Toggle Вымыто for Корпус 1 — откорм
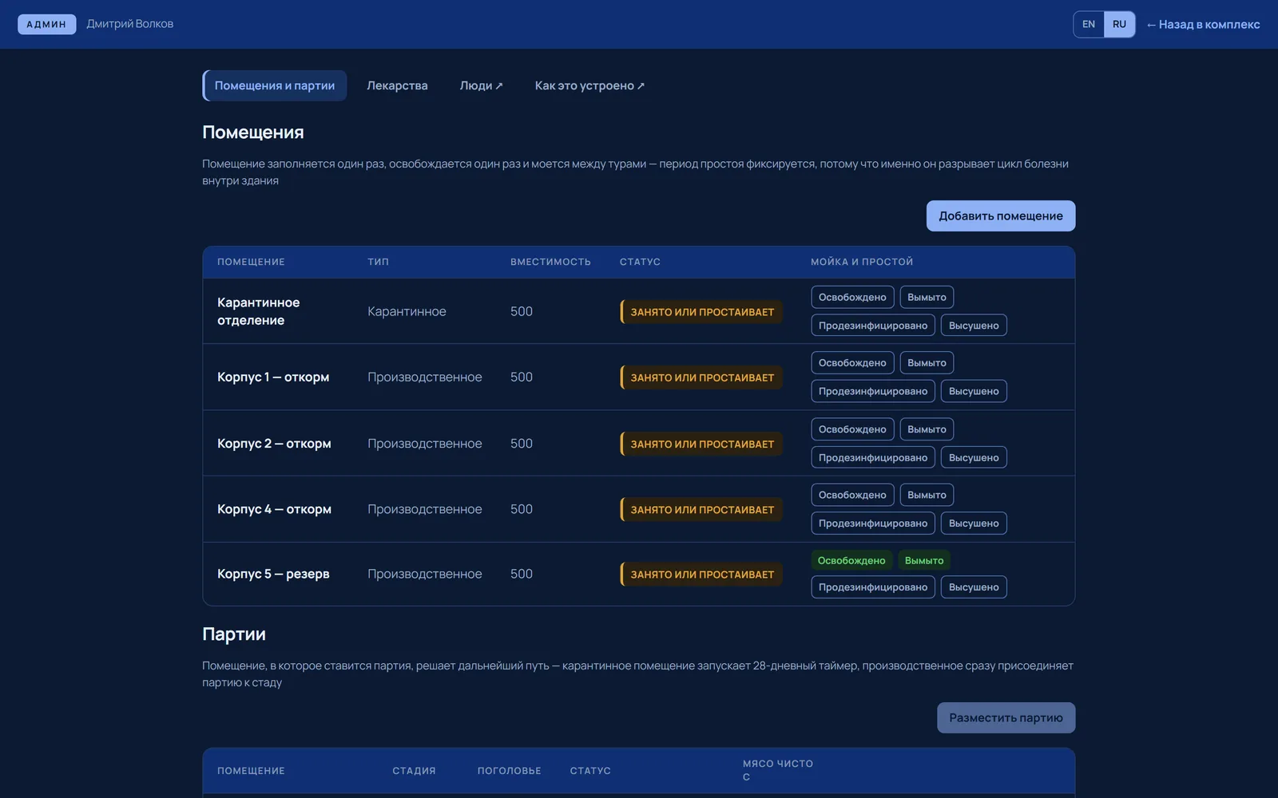 927,363
